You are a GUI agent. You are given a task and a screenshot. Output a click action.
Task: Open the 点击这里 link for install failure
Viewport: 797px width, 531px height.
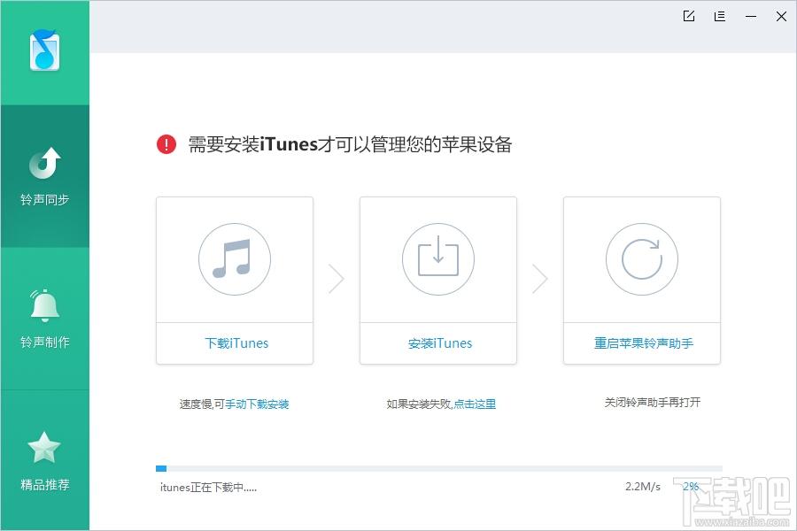pos(475,404)
